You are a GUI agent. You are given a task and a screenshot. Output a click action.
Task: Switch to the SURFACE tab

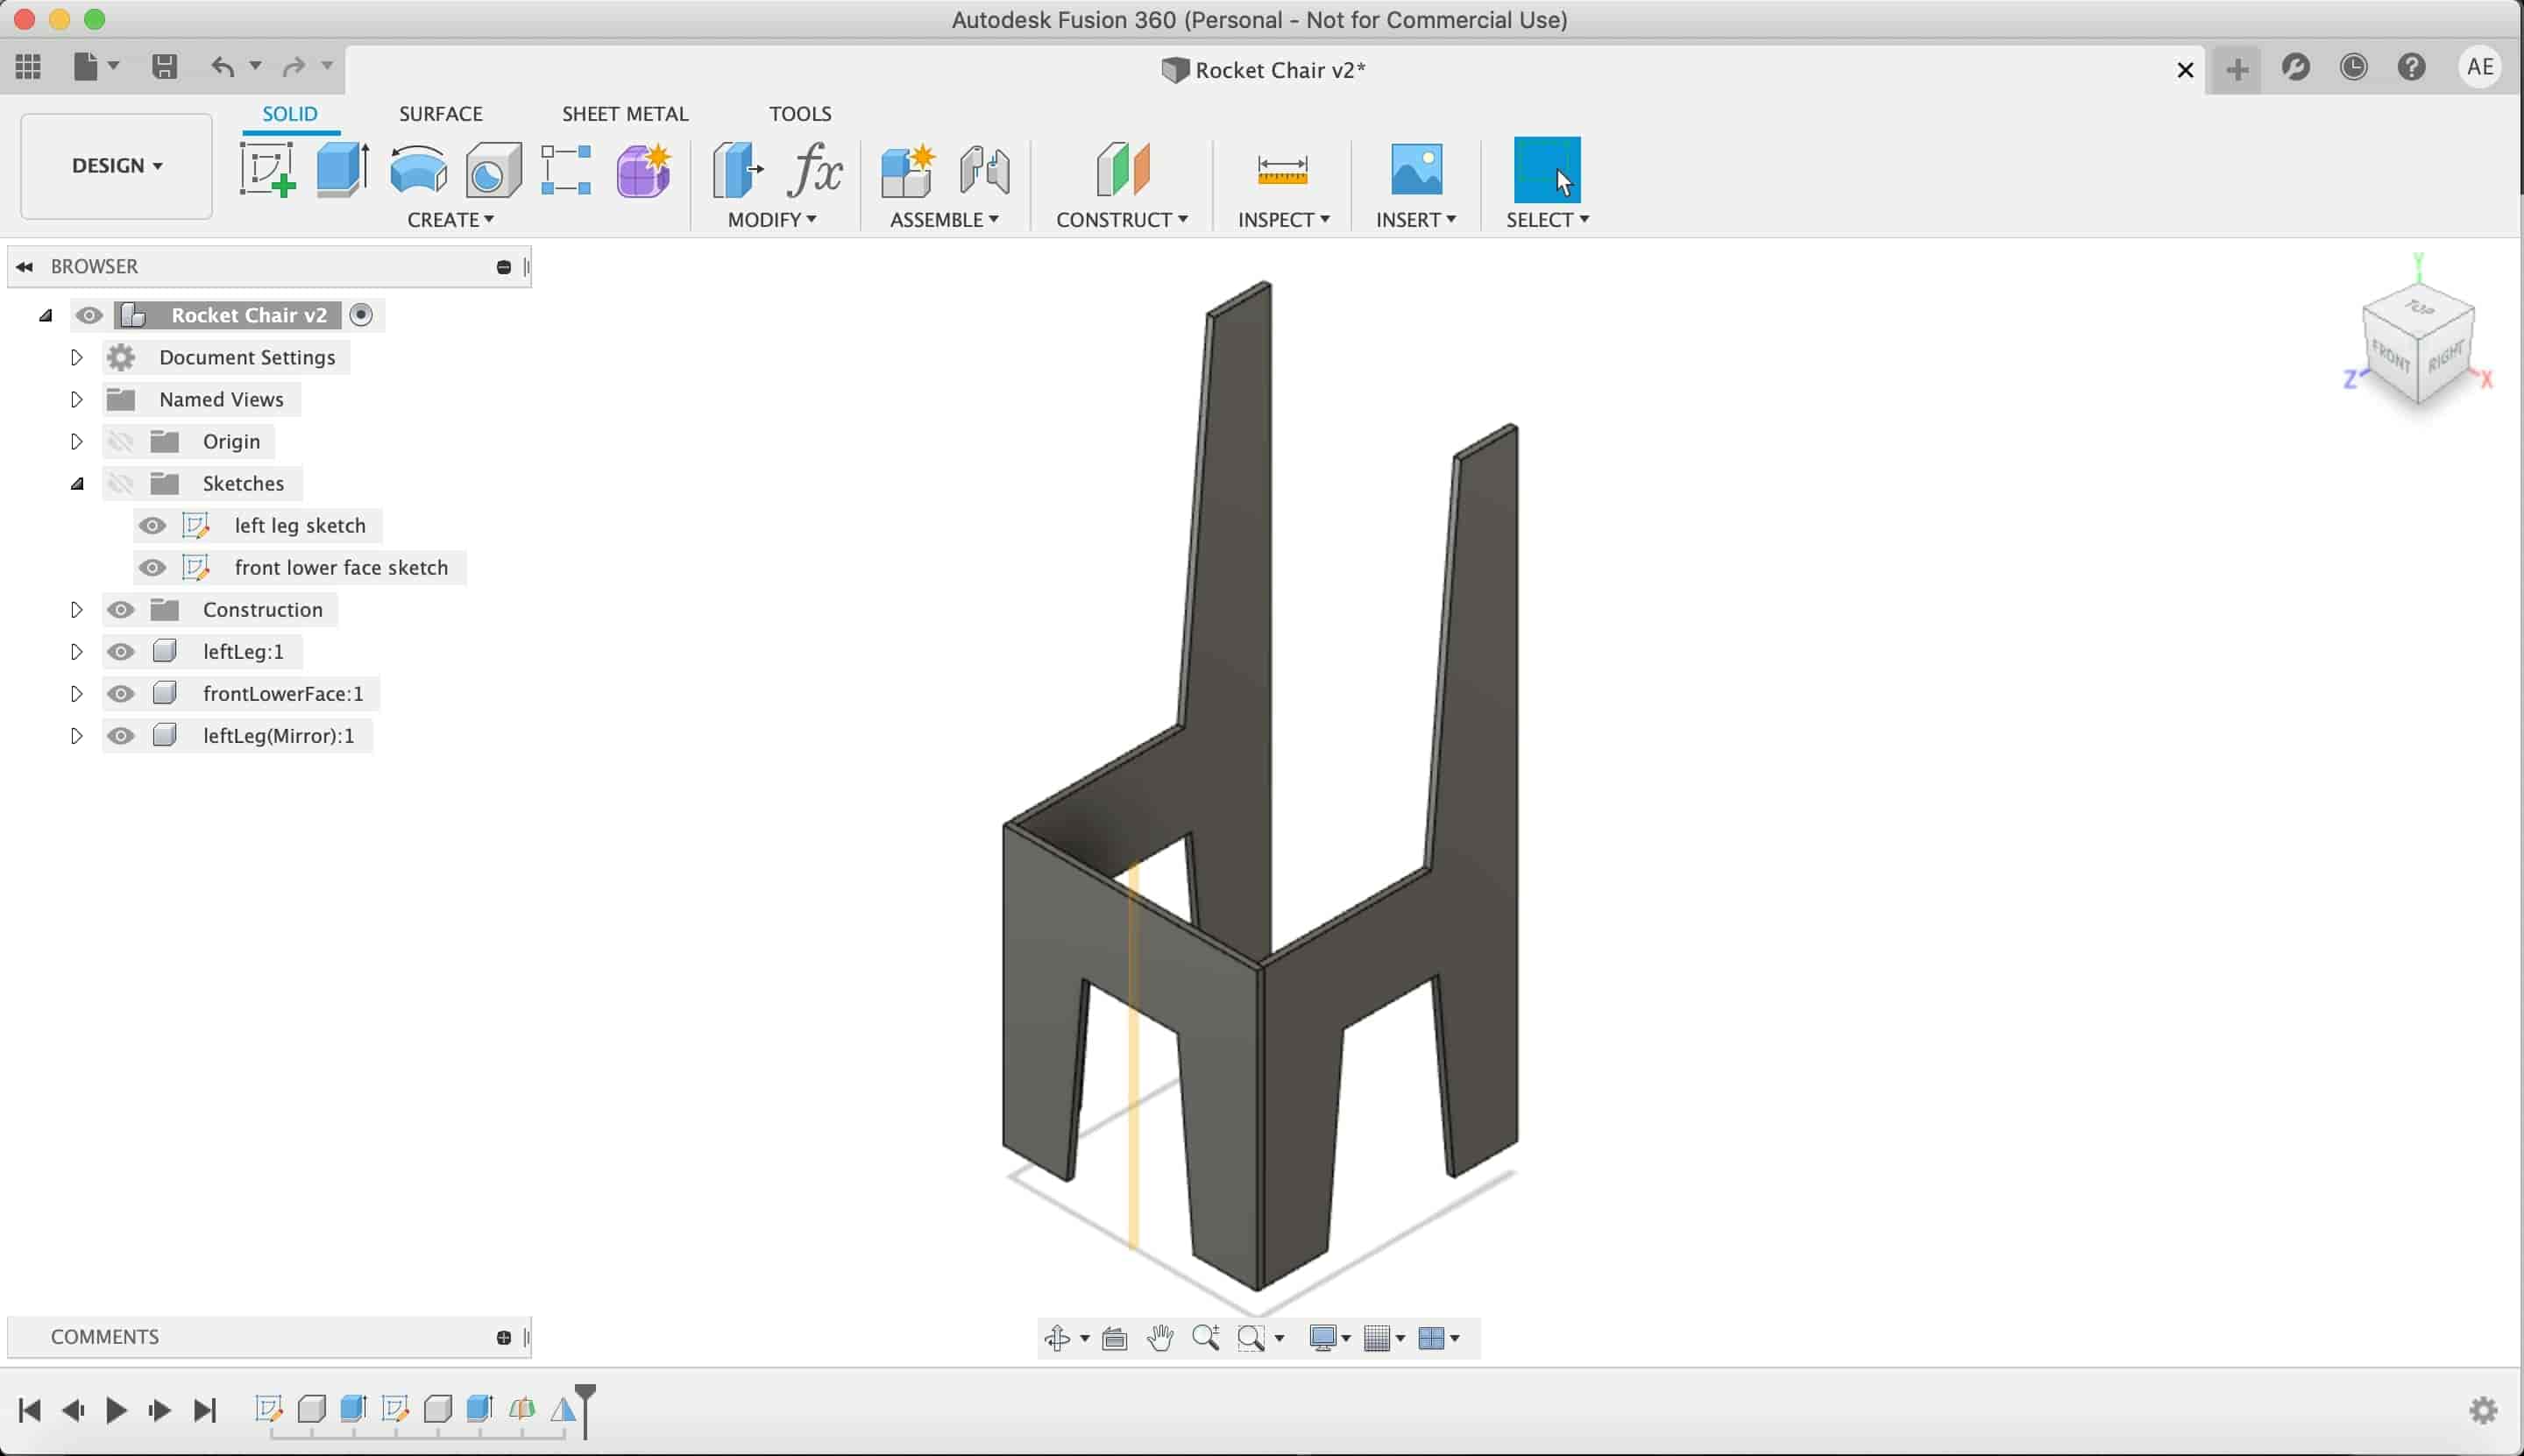[x=441, y=114]
